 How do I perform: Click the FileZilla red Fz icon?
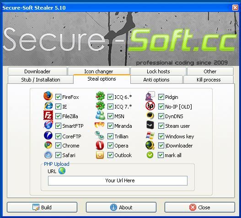click(48, 115)
